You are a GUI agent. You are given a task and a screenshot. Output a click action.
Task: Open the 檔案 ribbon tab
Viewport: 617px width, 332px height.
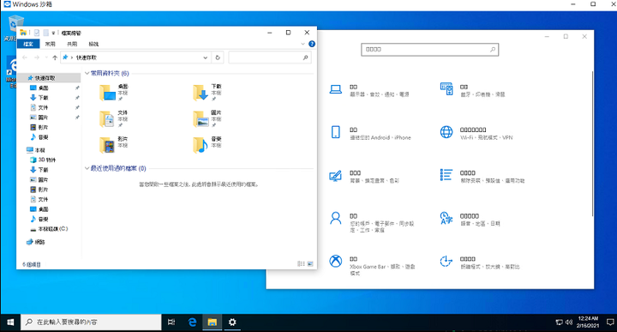coord(28,44)
